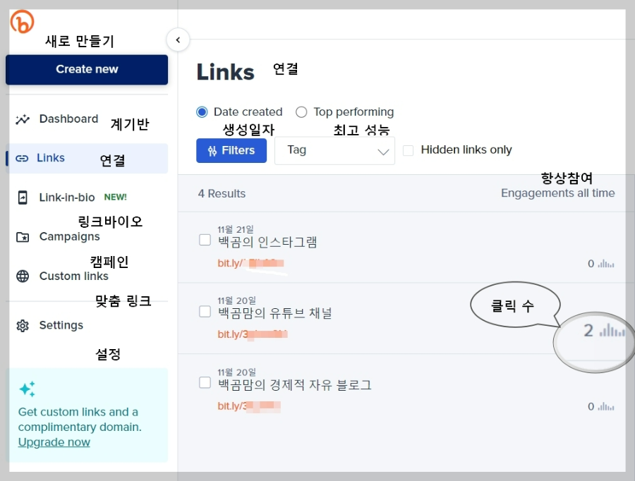
Task: Click the Bitly logo icon
Action: coord(21,22)
